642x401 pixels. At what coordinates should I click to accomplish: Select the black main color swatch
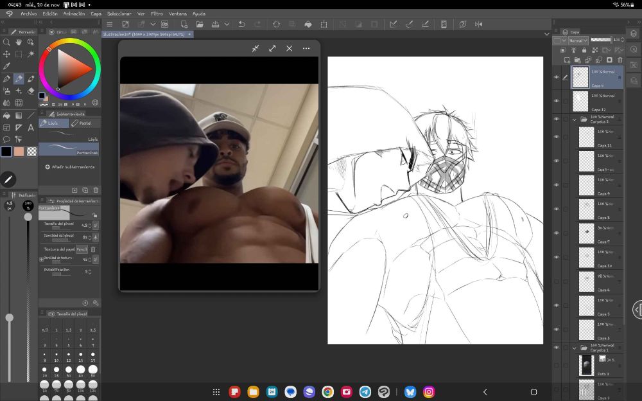pos(6,151)
